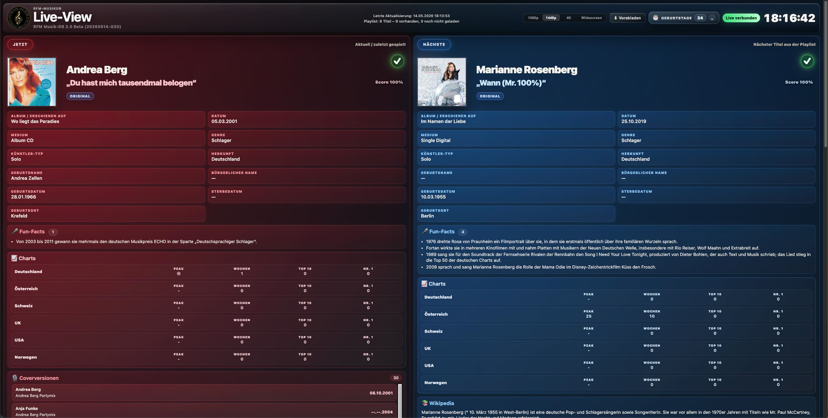
Task: Select the 1440p resolution option
Action: tap(551, 18)
